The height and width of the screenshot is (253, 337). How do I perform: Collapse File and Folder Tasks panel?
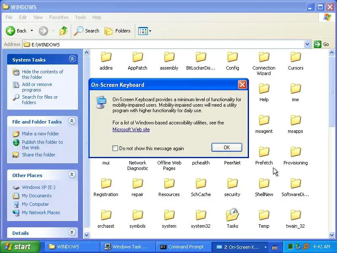tap(72, 121)
